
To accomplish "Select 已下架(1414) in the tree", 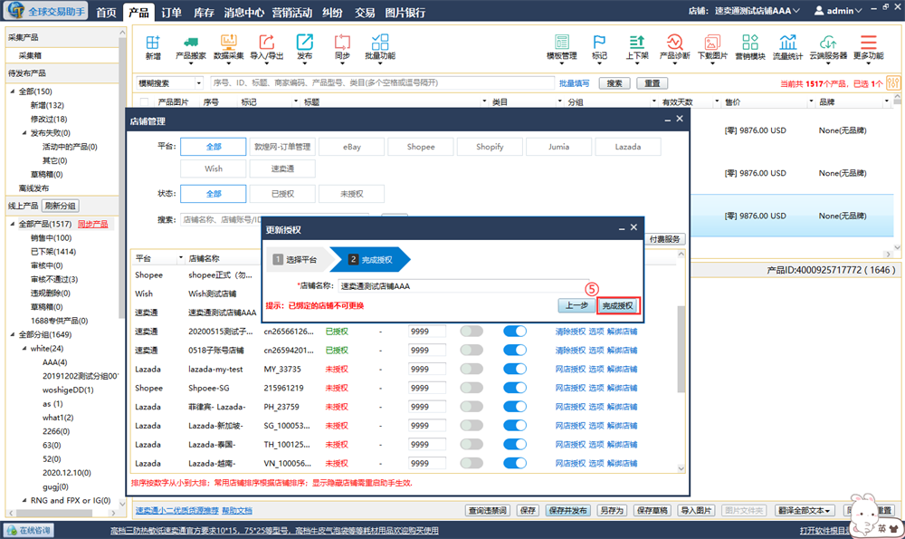I will [53, 251].
